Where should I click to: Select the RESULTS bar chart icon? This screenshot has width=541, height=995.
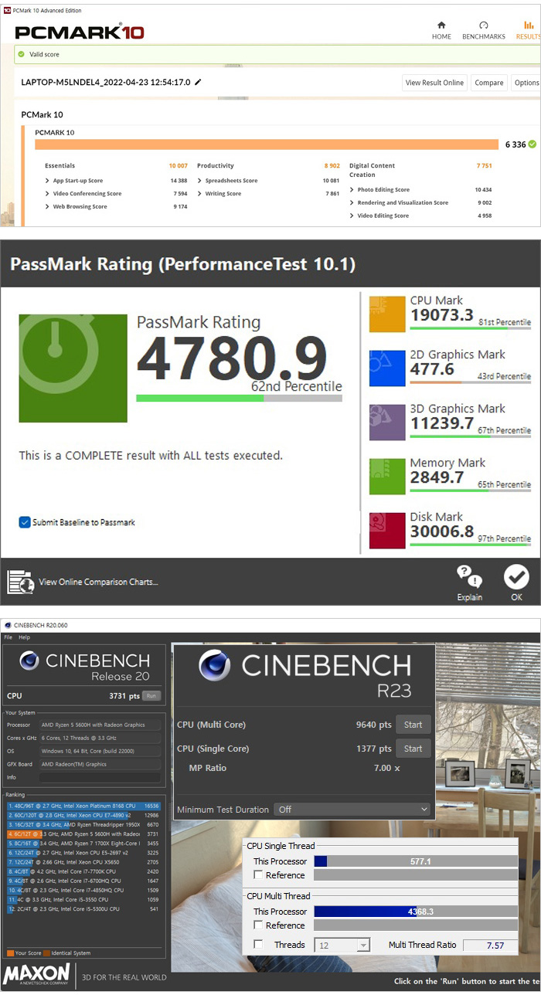coord(529,25)
